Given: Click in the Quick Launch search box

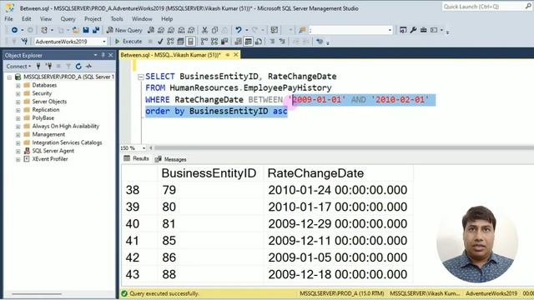Looking at the screenshot, I should 484,7.
